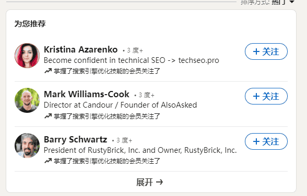Image resolution: width=307 pixels, height=196 pixels.
Task: Click Mark Williams-Cook name link
Action: coord(87,94)
